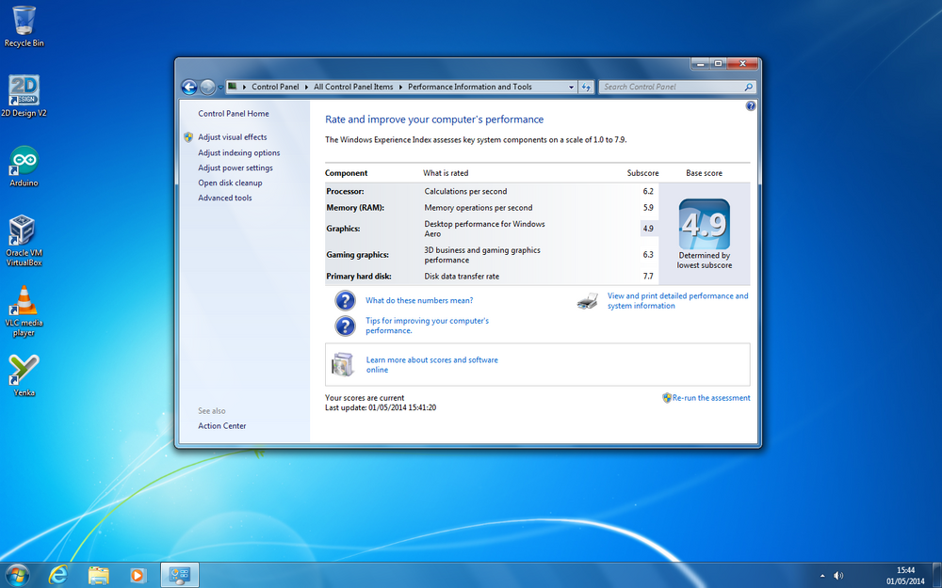
Task: Open Adjust power settings
Action: (x=235, y=168)
